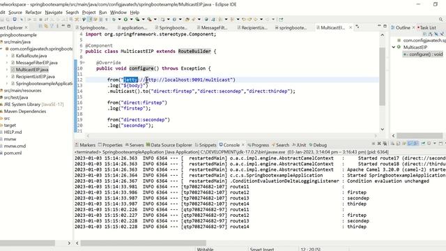Screen dimensions: 446x251
Task: Open the Markers tab
Action: (x=85, y=145)
